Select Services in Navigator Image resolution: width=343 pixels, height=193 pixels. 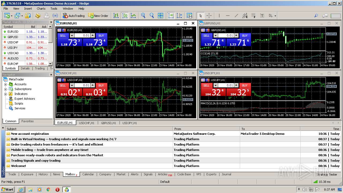point(20,108)
